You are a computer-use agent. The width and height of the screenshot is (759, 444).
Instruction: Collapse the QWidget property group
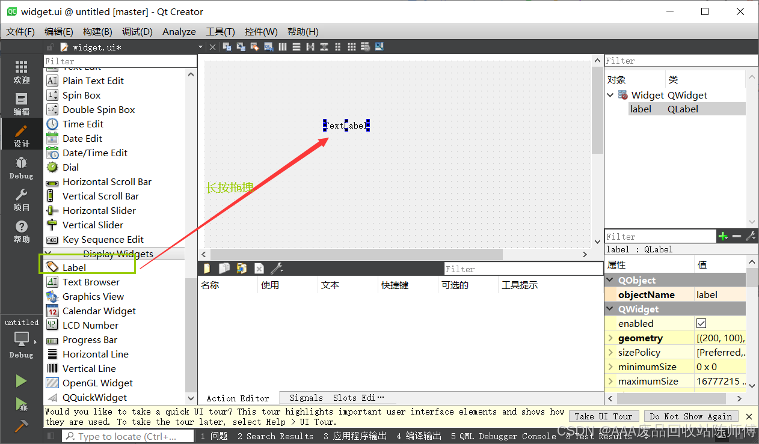click(x=611, y=309)
